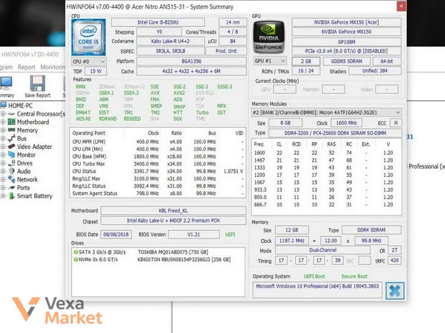Click the Ports icon in tree
The width and height of the screenshot is (445, 333).
coord(11,188)
